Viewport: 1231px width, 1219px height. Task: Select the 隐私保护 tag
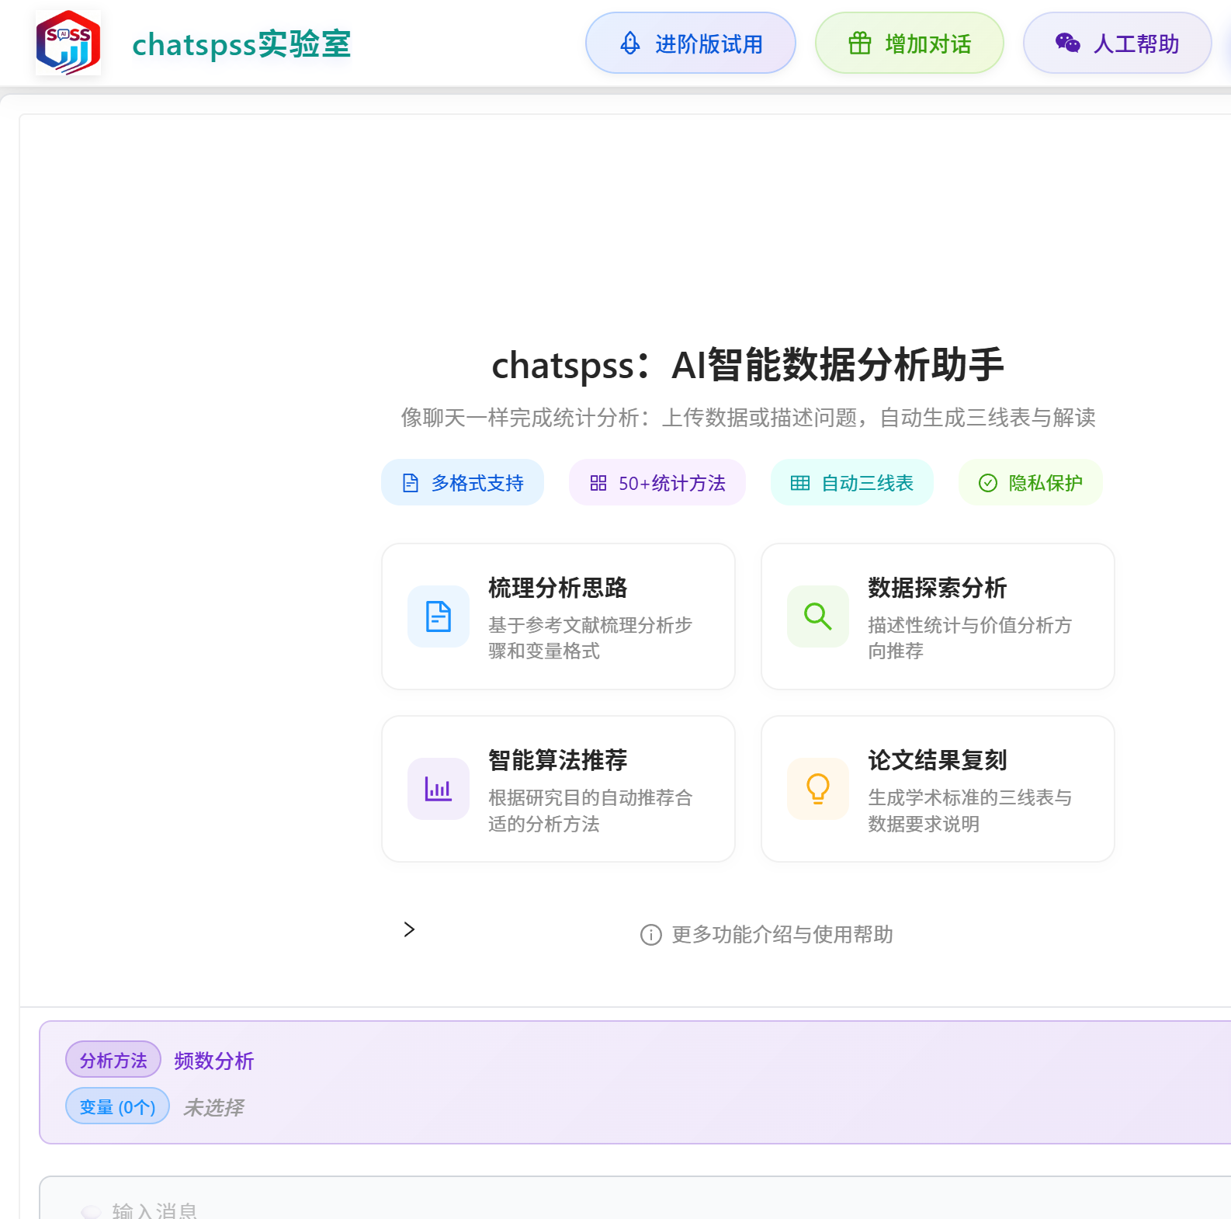point(1031,483)
